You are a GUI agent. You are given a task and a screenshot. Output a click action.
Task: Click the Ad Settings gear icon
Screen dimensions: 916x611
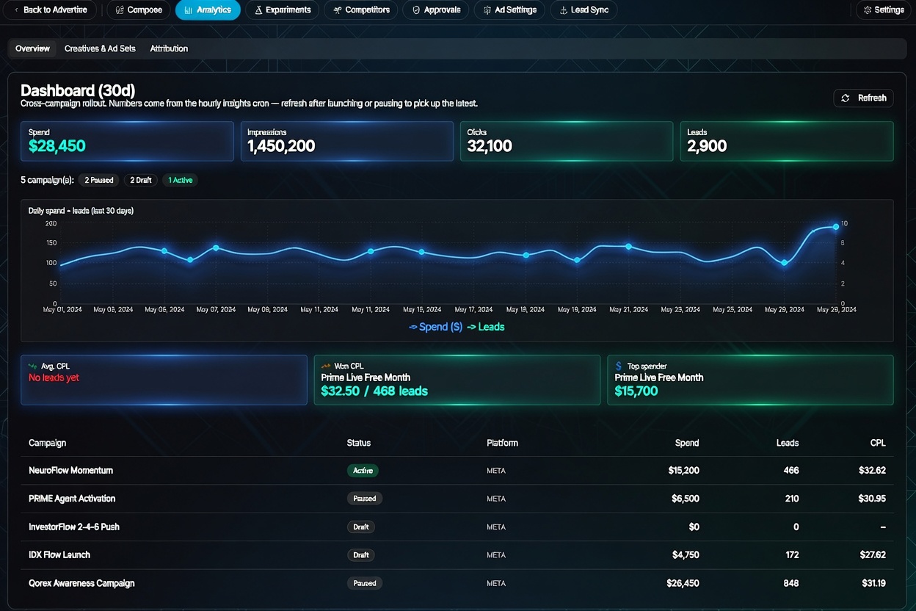pyautogui.click(x=487, y=10)
